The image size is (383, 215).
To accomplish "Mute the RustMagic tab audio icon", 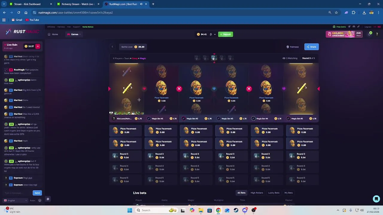I will click(141, 4).
